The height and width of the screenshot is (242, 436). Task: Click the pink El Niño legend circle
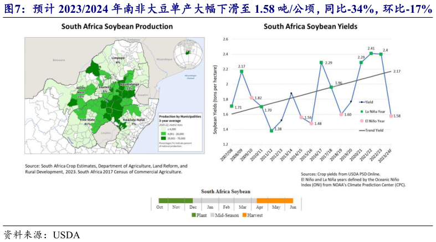click(361, 121)
